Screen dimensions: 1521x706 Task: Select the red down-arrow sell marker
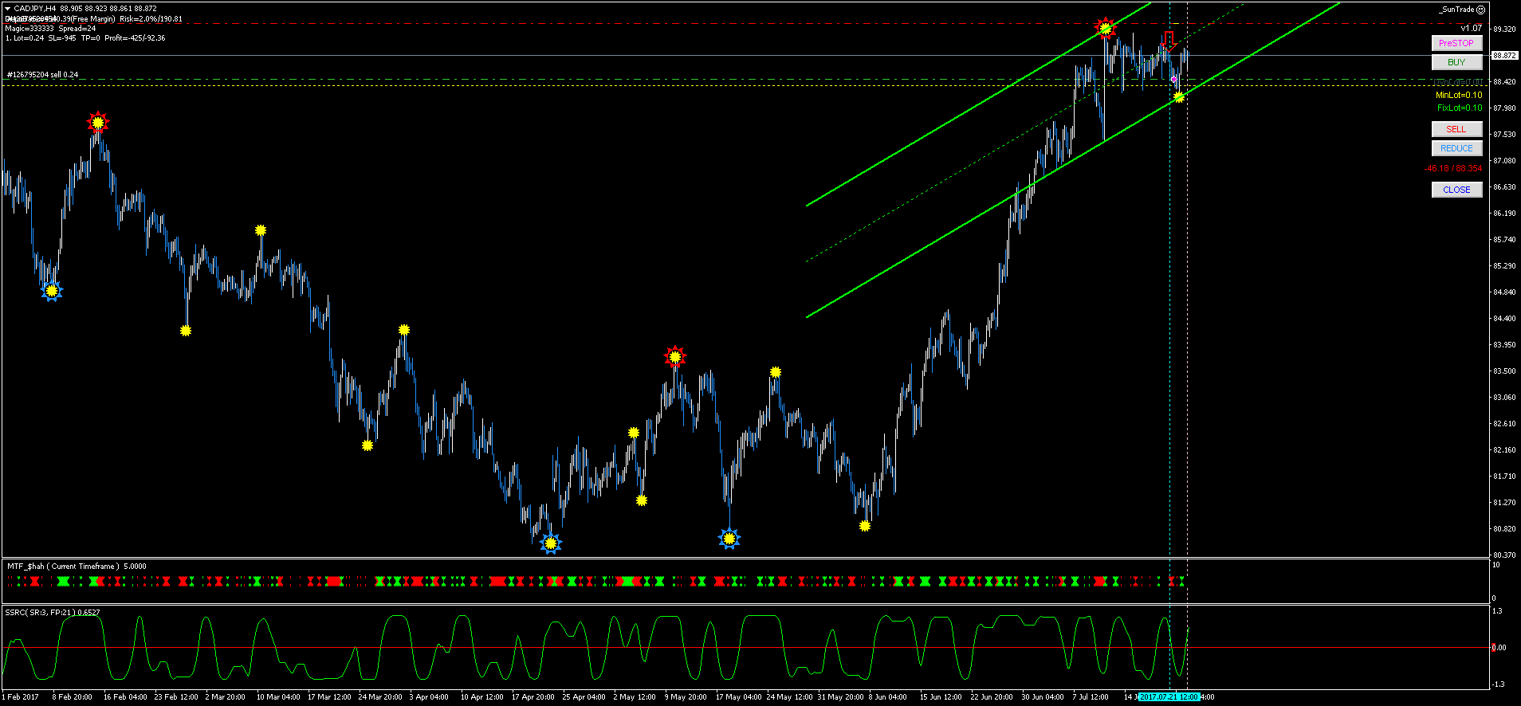point(1169,41)
